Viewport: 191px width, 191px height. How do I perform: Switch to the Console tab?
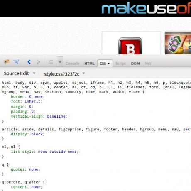73,64
